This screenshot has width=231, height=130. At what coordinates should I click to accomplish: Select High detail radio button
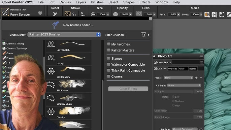[173, 105]
